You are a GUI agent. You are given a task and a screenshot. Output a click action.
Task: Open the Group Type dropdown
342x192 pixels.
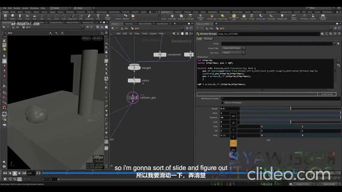click(x=233, y=48)
